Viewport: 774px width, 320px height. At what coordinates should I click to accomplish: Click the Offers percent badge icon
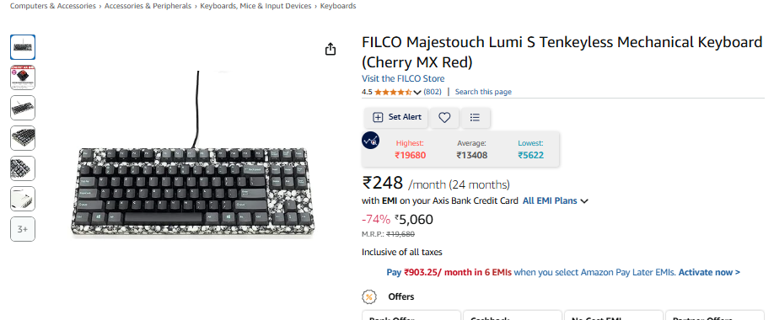368,296
